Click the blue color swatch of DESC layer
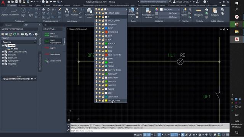 tap(106, 28)
